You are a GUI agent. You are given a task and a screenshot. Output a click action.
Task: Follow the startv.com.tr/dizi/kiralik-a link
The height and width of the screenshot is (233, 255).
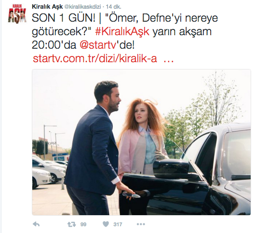[x=95, y=58]
